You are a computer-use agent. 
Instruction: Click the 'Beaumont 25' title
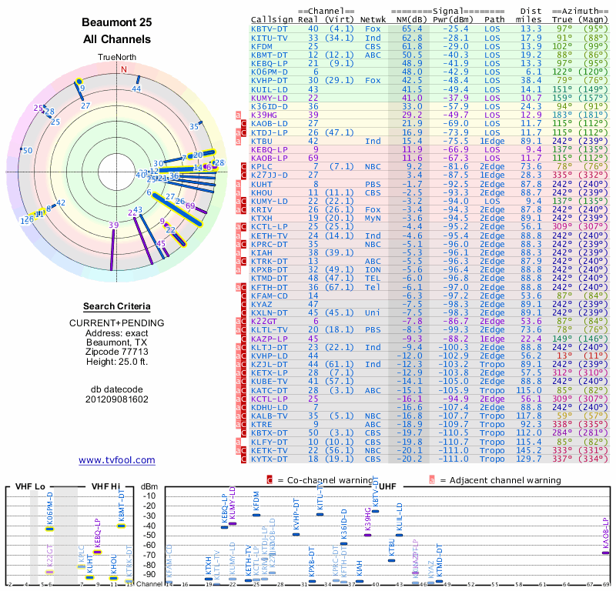coord(117,22)
